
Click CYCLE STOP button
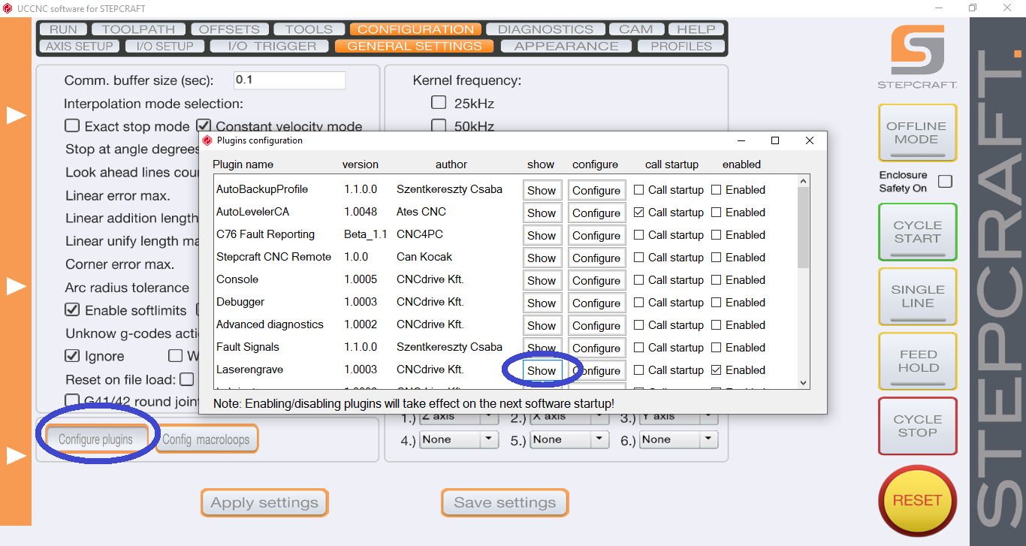[917, 426]
